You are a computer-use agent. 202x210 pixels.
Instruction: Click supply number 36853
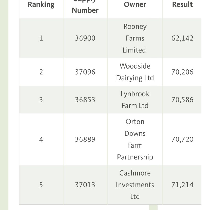point(85,100)
